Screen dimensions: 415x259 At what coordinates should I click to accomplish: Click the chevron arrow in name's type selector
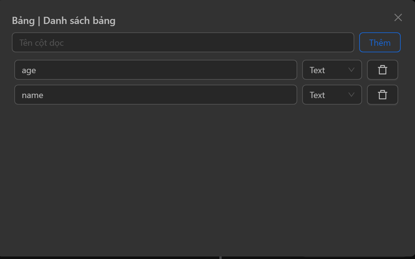(x=351, y=95)
